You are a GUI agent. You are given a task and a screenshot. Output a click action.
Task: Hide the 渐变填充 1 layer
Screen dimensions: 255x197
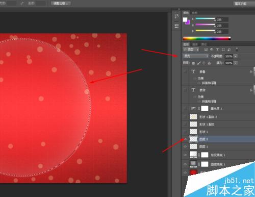[185, 155]
